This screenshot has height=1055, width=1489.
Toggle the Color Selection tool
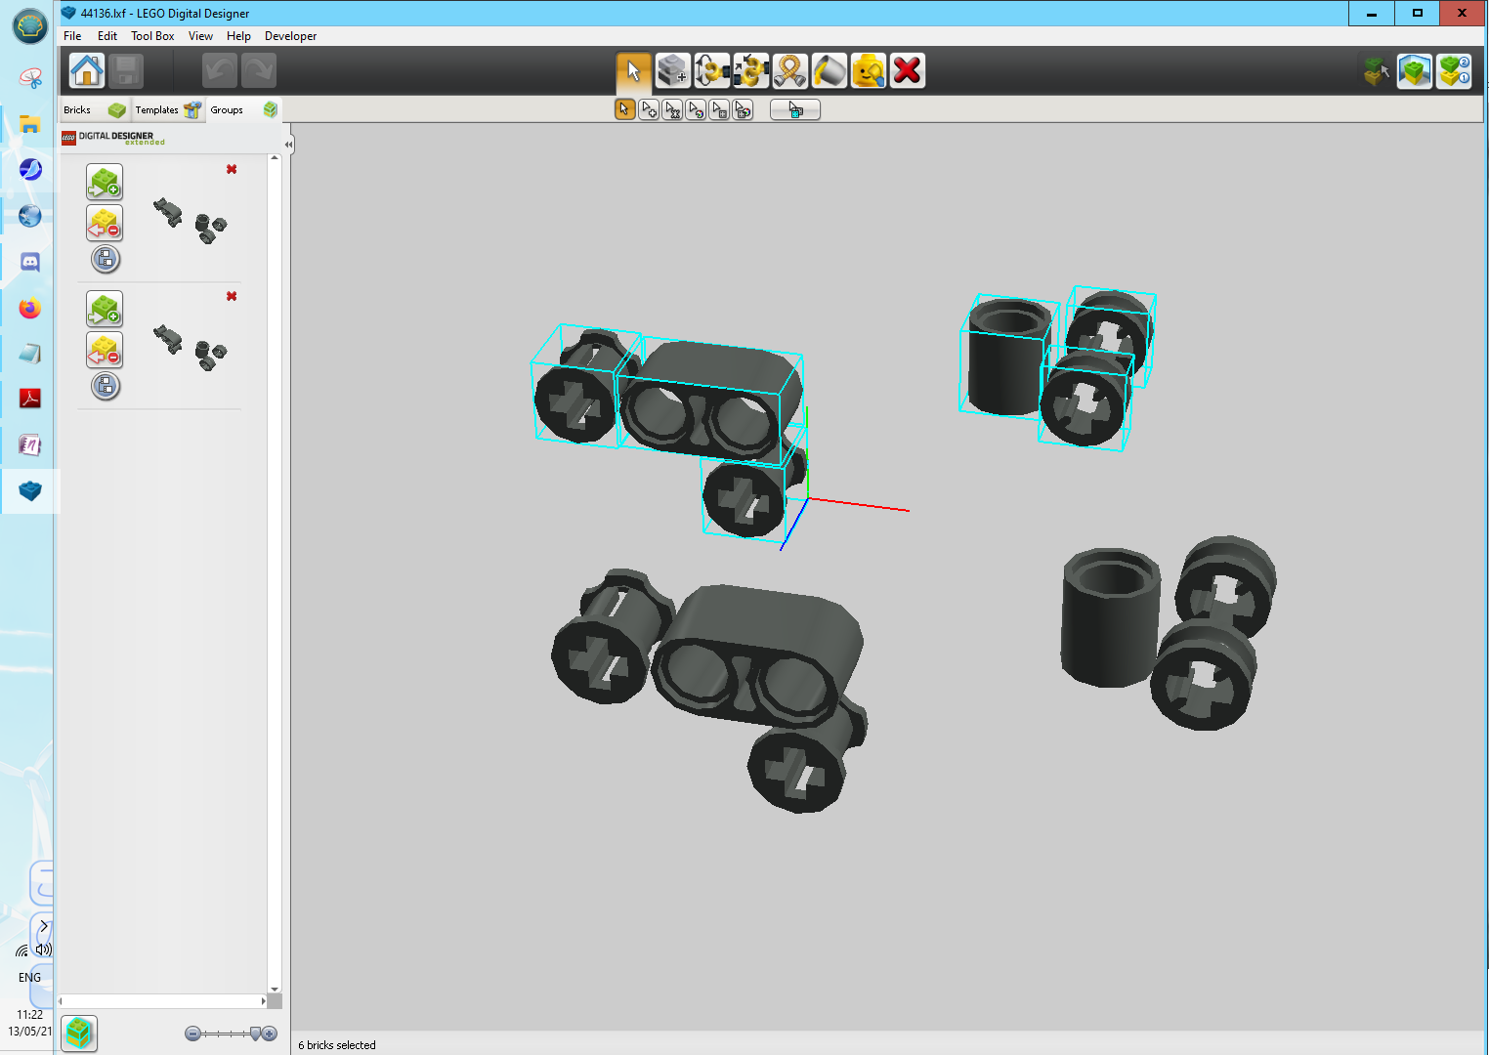(x=696, y=109)
